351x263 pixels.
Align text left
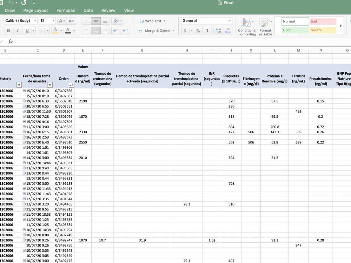(x=86, y=31)
